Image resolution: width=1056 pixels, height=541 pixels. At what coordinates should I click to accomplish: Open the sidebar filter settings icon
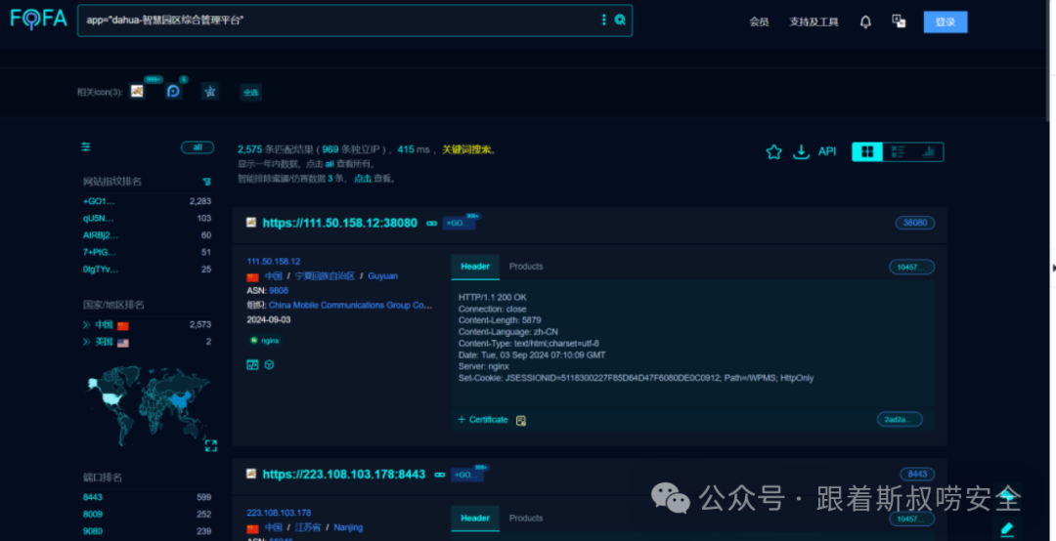[x=85, y=146]
